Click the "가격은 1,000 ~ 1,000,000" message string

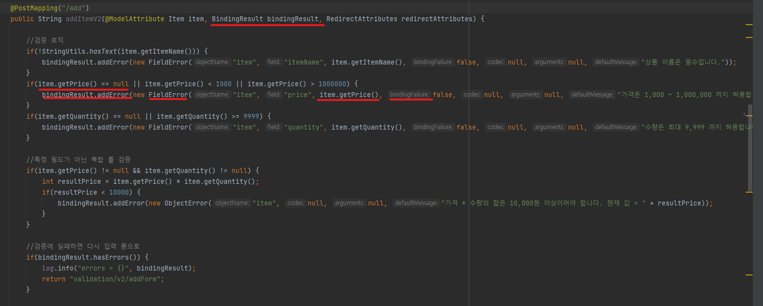684,95
